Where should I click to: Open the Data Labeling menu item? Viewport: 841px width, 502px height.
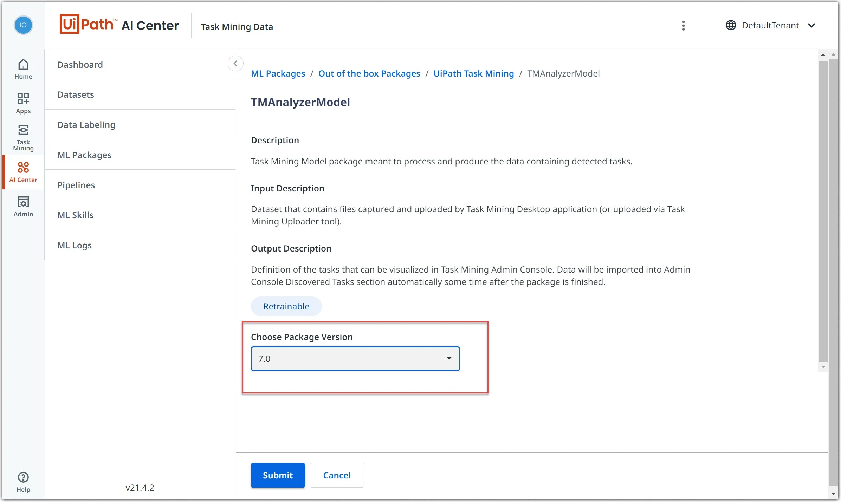pyautogui.click(x=140, y=125)
